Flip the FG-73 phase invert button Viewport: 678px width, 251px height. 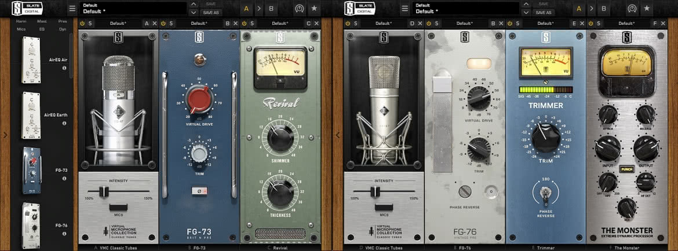point(199,191)
